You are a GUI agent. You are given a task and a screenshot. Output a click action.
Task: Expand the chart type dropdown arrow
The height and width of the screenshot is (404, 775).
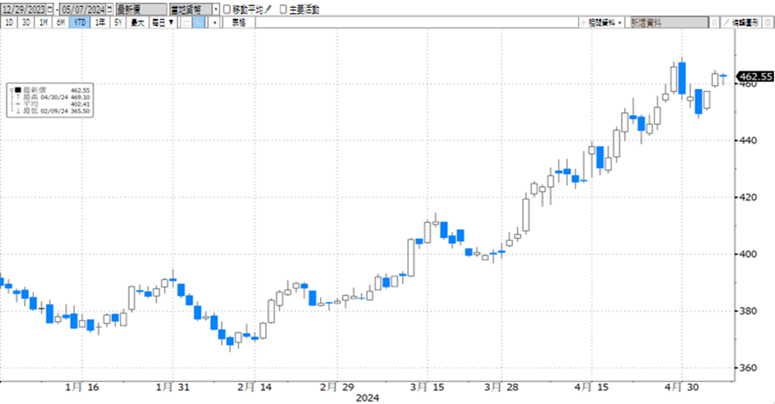click(215, 22)
